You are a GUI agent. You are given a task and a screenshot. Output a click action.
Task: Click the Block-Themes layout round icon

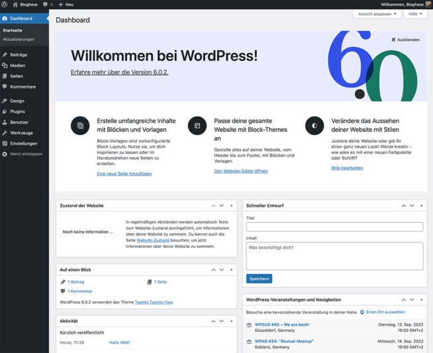tap(197, 126)
